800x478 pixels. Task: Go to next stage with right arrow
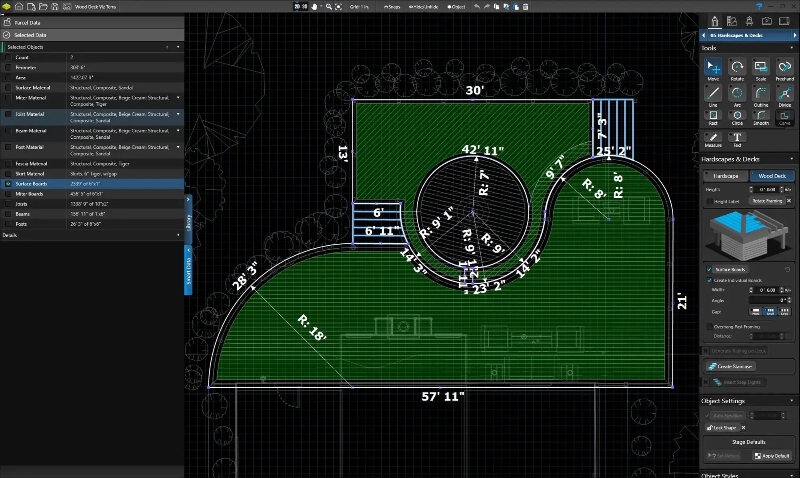795,35
